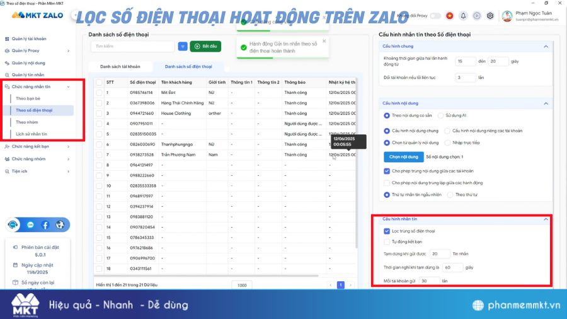Image resolution: width=567 pixels, height=319 pixels.
Task: Click the table's vertical scrollbar
Action: pyautogui.click(x=357, y=163)
